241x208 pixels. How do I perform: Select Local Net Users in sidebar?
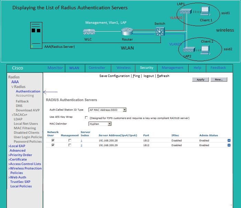[x=26, y=123]
